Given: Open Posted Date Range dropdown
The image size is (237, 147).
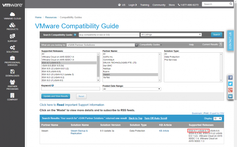Looking at the screenshot, I should 132,89.
